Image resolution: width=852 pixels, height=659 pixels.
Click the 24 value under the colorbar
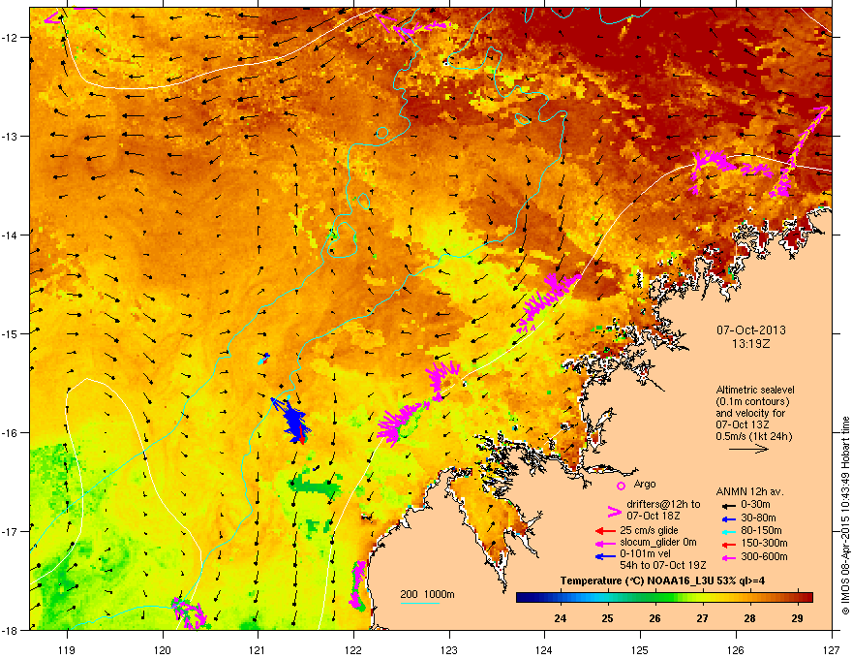(x=561, y=618)
